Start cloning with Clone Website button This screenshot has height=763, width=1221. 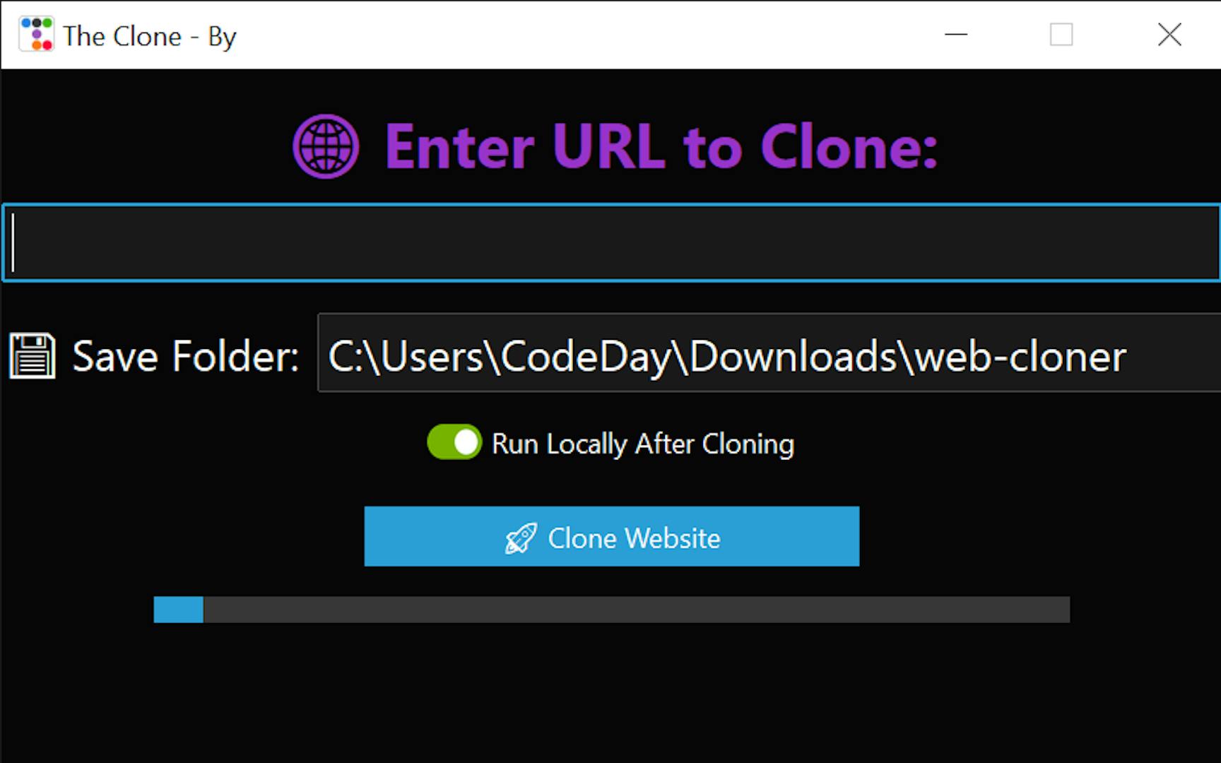coord(612,536)
